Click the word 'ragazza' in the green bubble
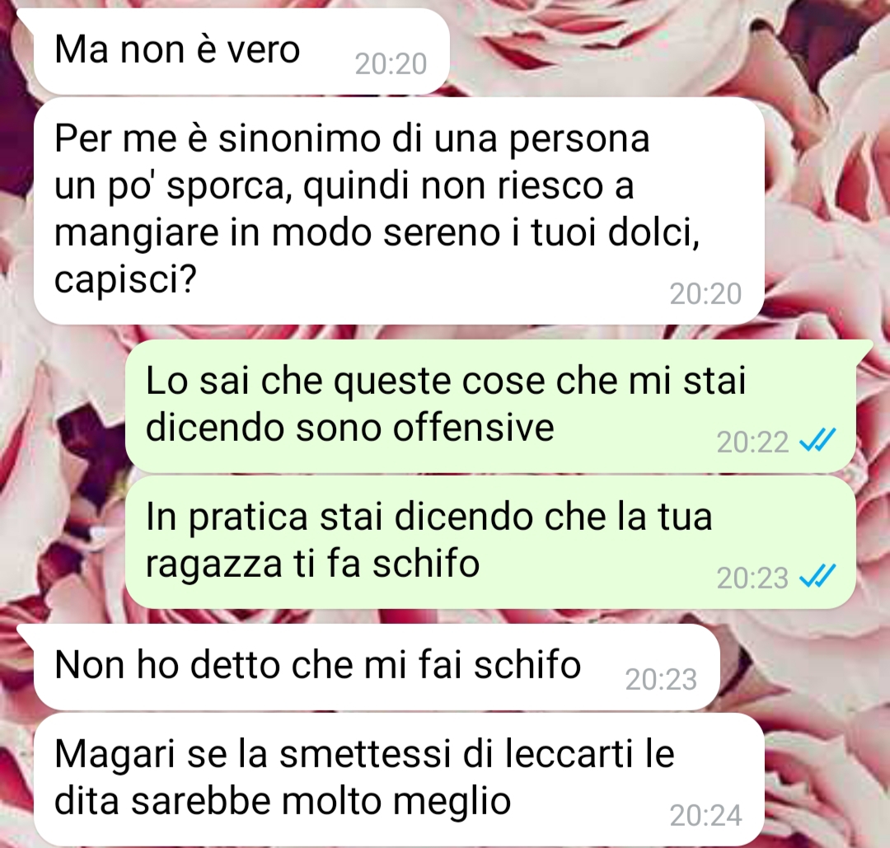The height and width of the screenshot is (848, 890). [214, 565]
